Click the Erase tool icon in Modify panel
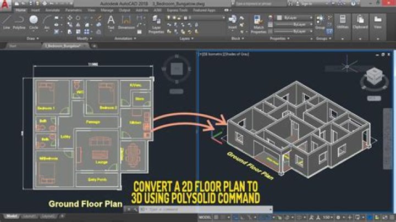 click(x=99, y=18)
